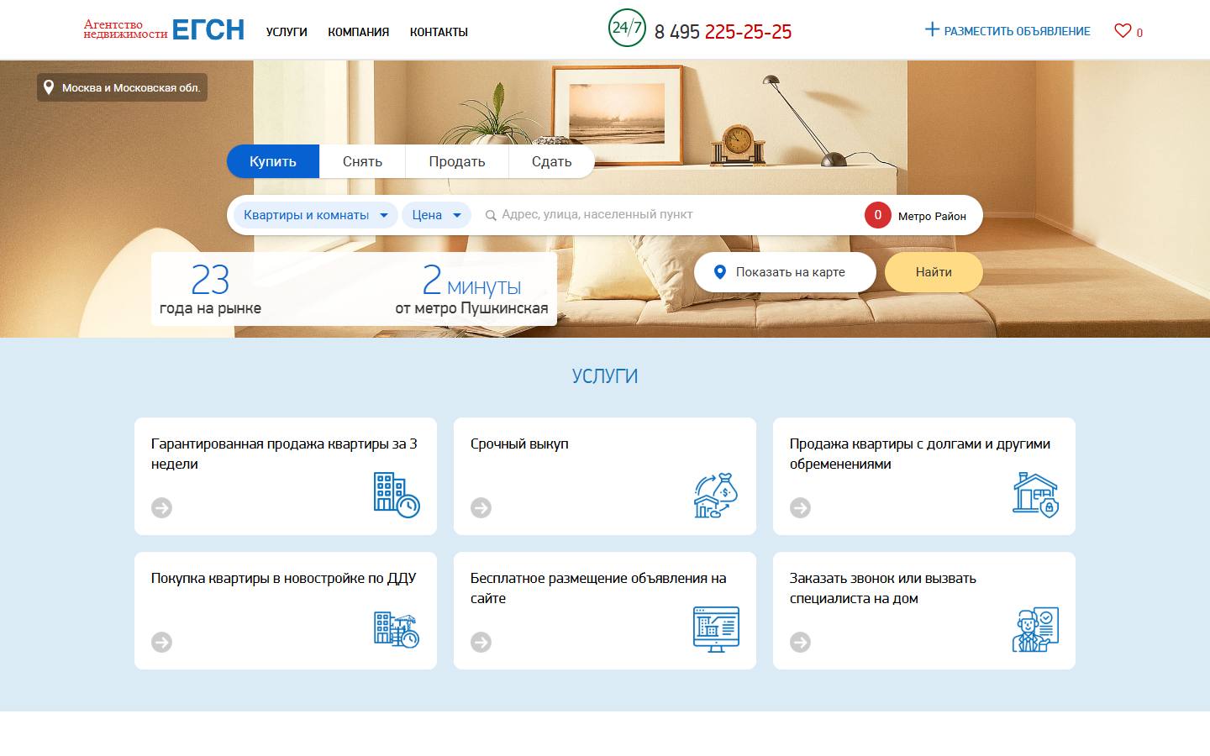
Task: Click Показать на карте button
Action: [785, 272]
